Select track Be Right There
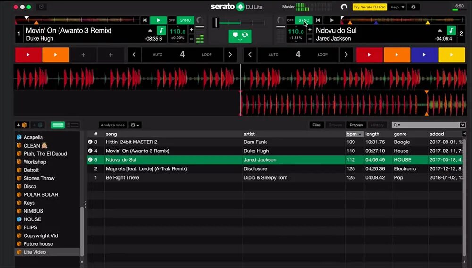This screenshot has height=268, width=472. 275,177
